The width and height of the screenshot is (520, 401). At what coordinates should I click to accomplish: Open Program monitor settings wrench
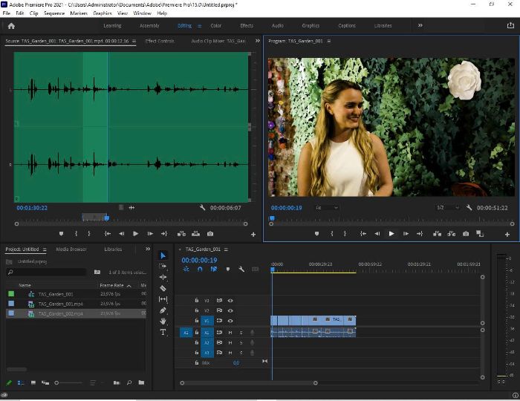coord(469,207)
